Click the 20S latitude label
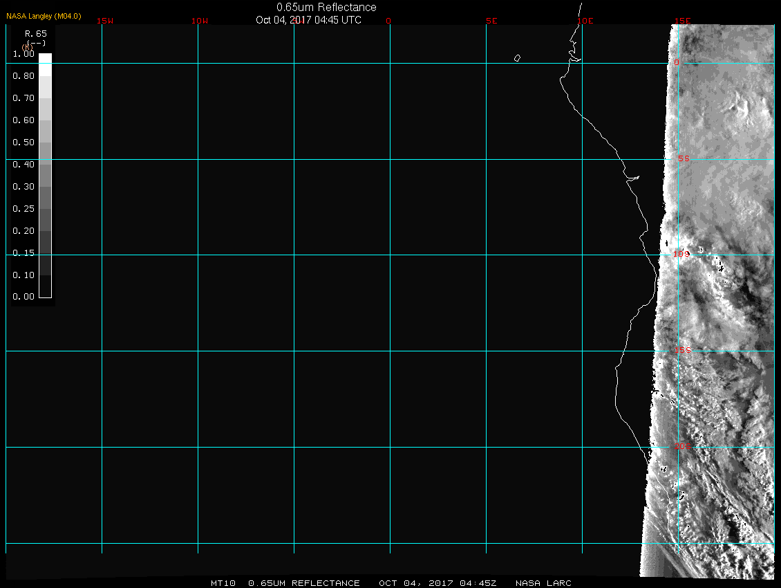Screen dimensions: 781x588 [682, 447]
